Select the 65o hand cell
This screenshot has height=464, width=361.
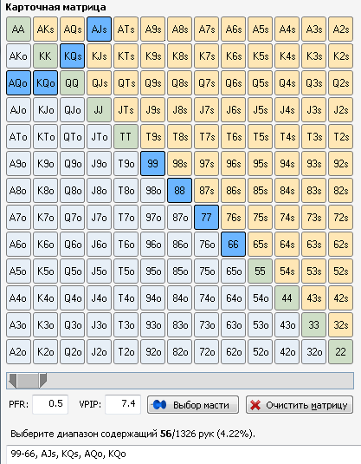234,271
